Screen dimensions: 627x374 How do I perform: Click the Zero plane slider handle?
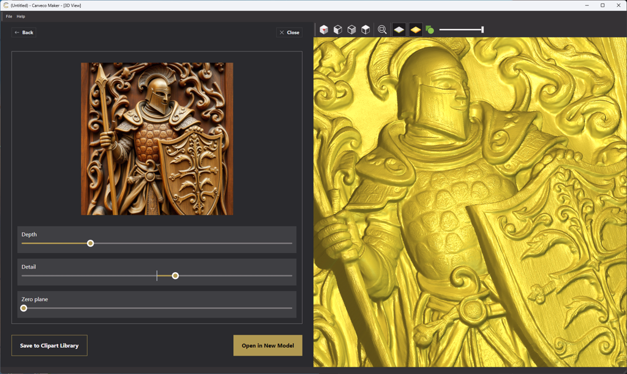pos(24,308)
